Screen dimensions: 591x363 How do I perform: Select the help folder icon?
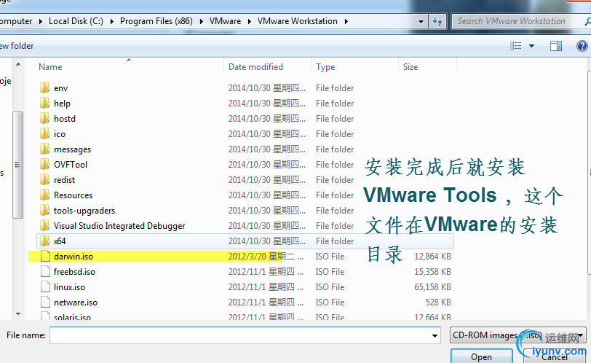click(44, 103)
